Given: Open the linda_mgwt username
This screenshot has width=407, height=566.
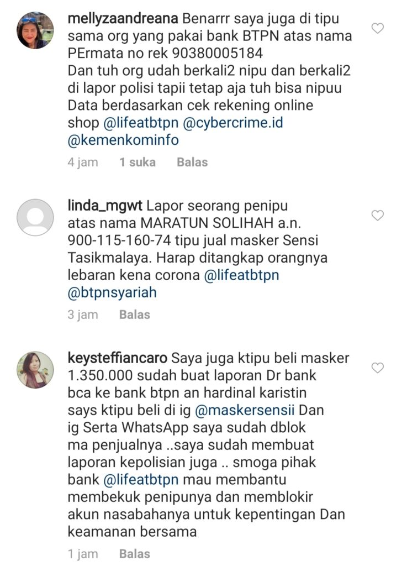Looking at the screenshot, I should coord(105,206).
